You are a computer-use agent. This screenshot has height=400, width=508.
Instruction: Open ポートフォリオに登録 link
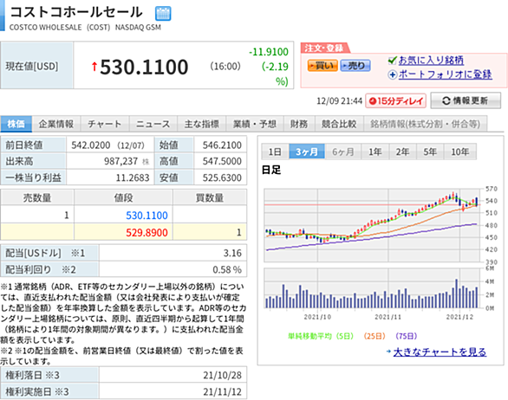tap(445, 74)
